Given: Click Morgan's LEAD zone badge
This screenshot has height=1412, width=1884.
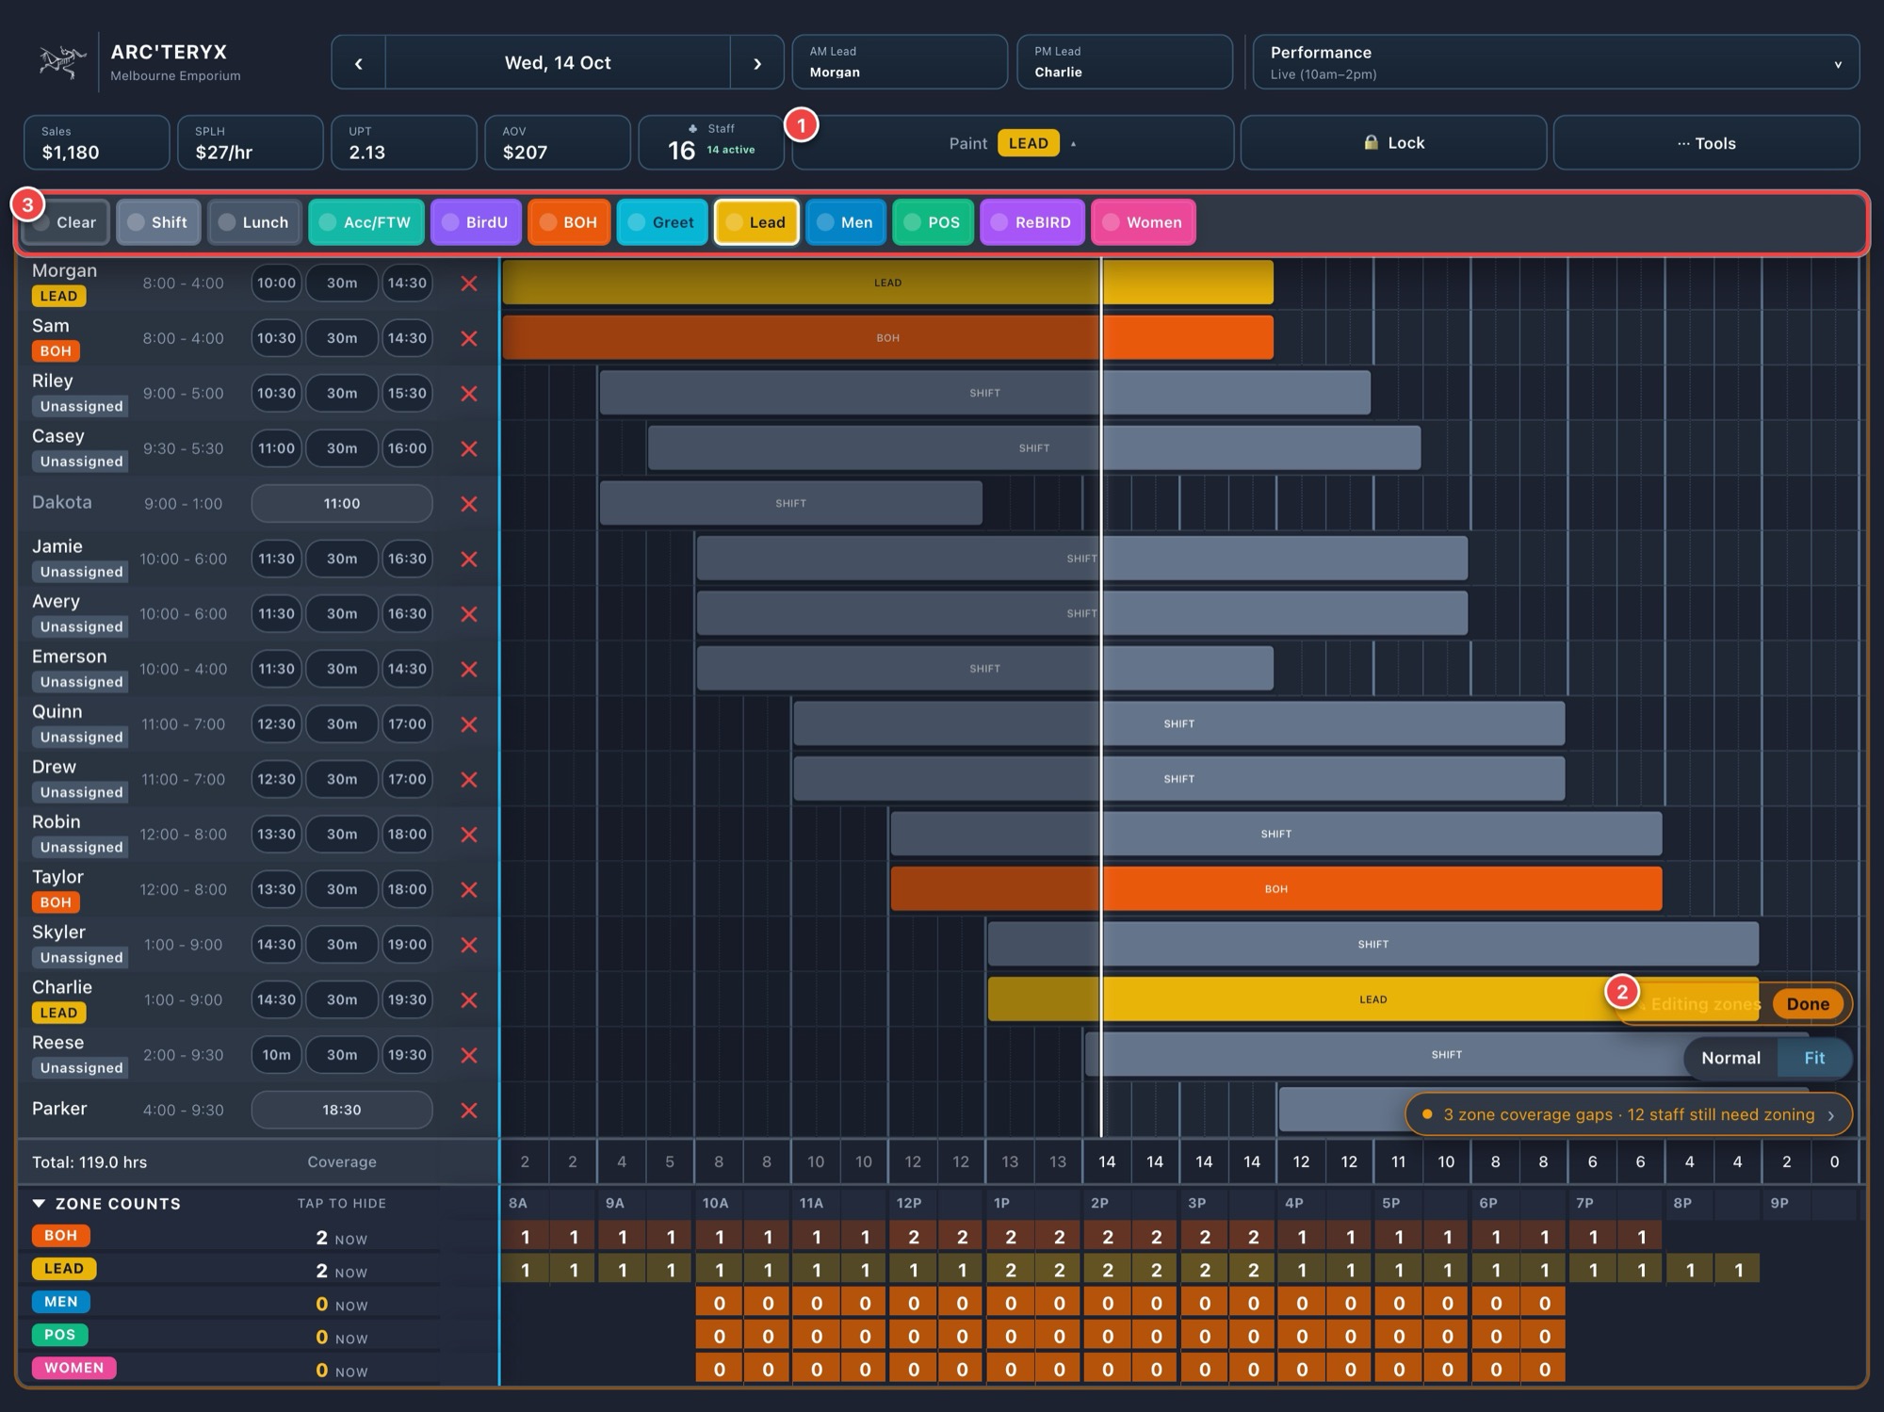Looking at the screenshot, I should (58, 296).
